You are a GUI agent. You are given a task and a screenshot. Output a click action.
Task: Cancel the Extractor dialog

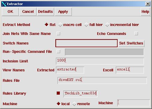point(28,12)
